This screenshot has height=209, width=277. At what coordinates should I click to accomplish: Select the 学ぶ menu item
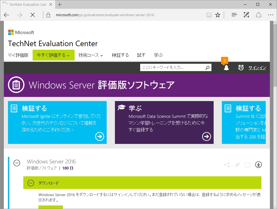click(x=158, y=55)
